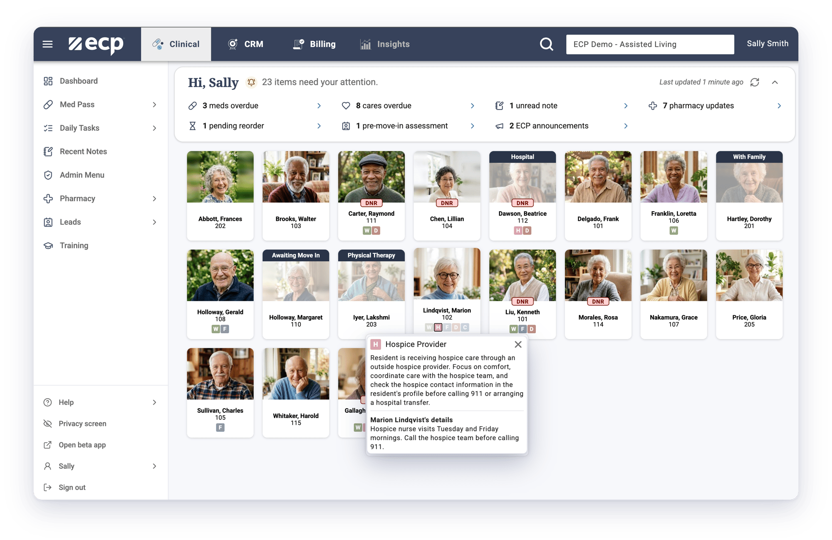The width and height of the screenshot is (832, 540).
Task: Click the H badge on Dawson, Beatrice
Action: (x=518, y=230)
